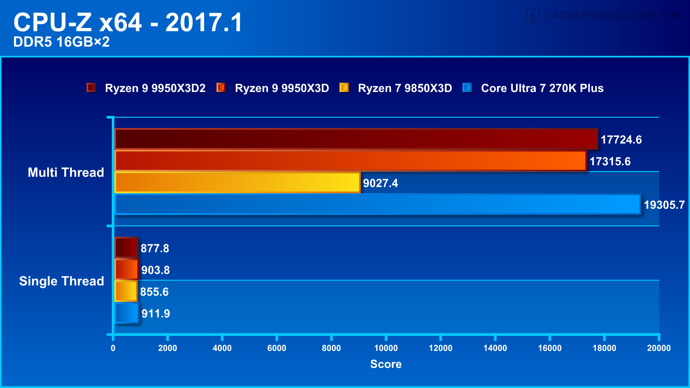Click the axis tick label '16000'

pos(550,348)
